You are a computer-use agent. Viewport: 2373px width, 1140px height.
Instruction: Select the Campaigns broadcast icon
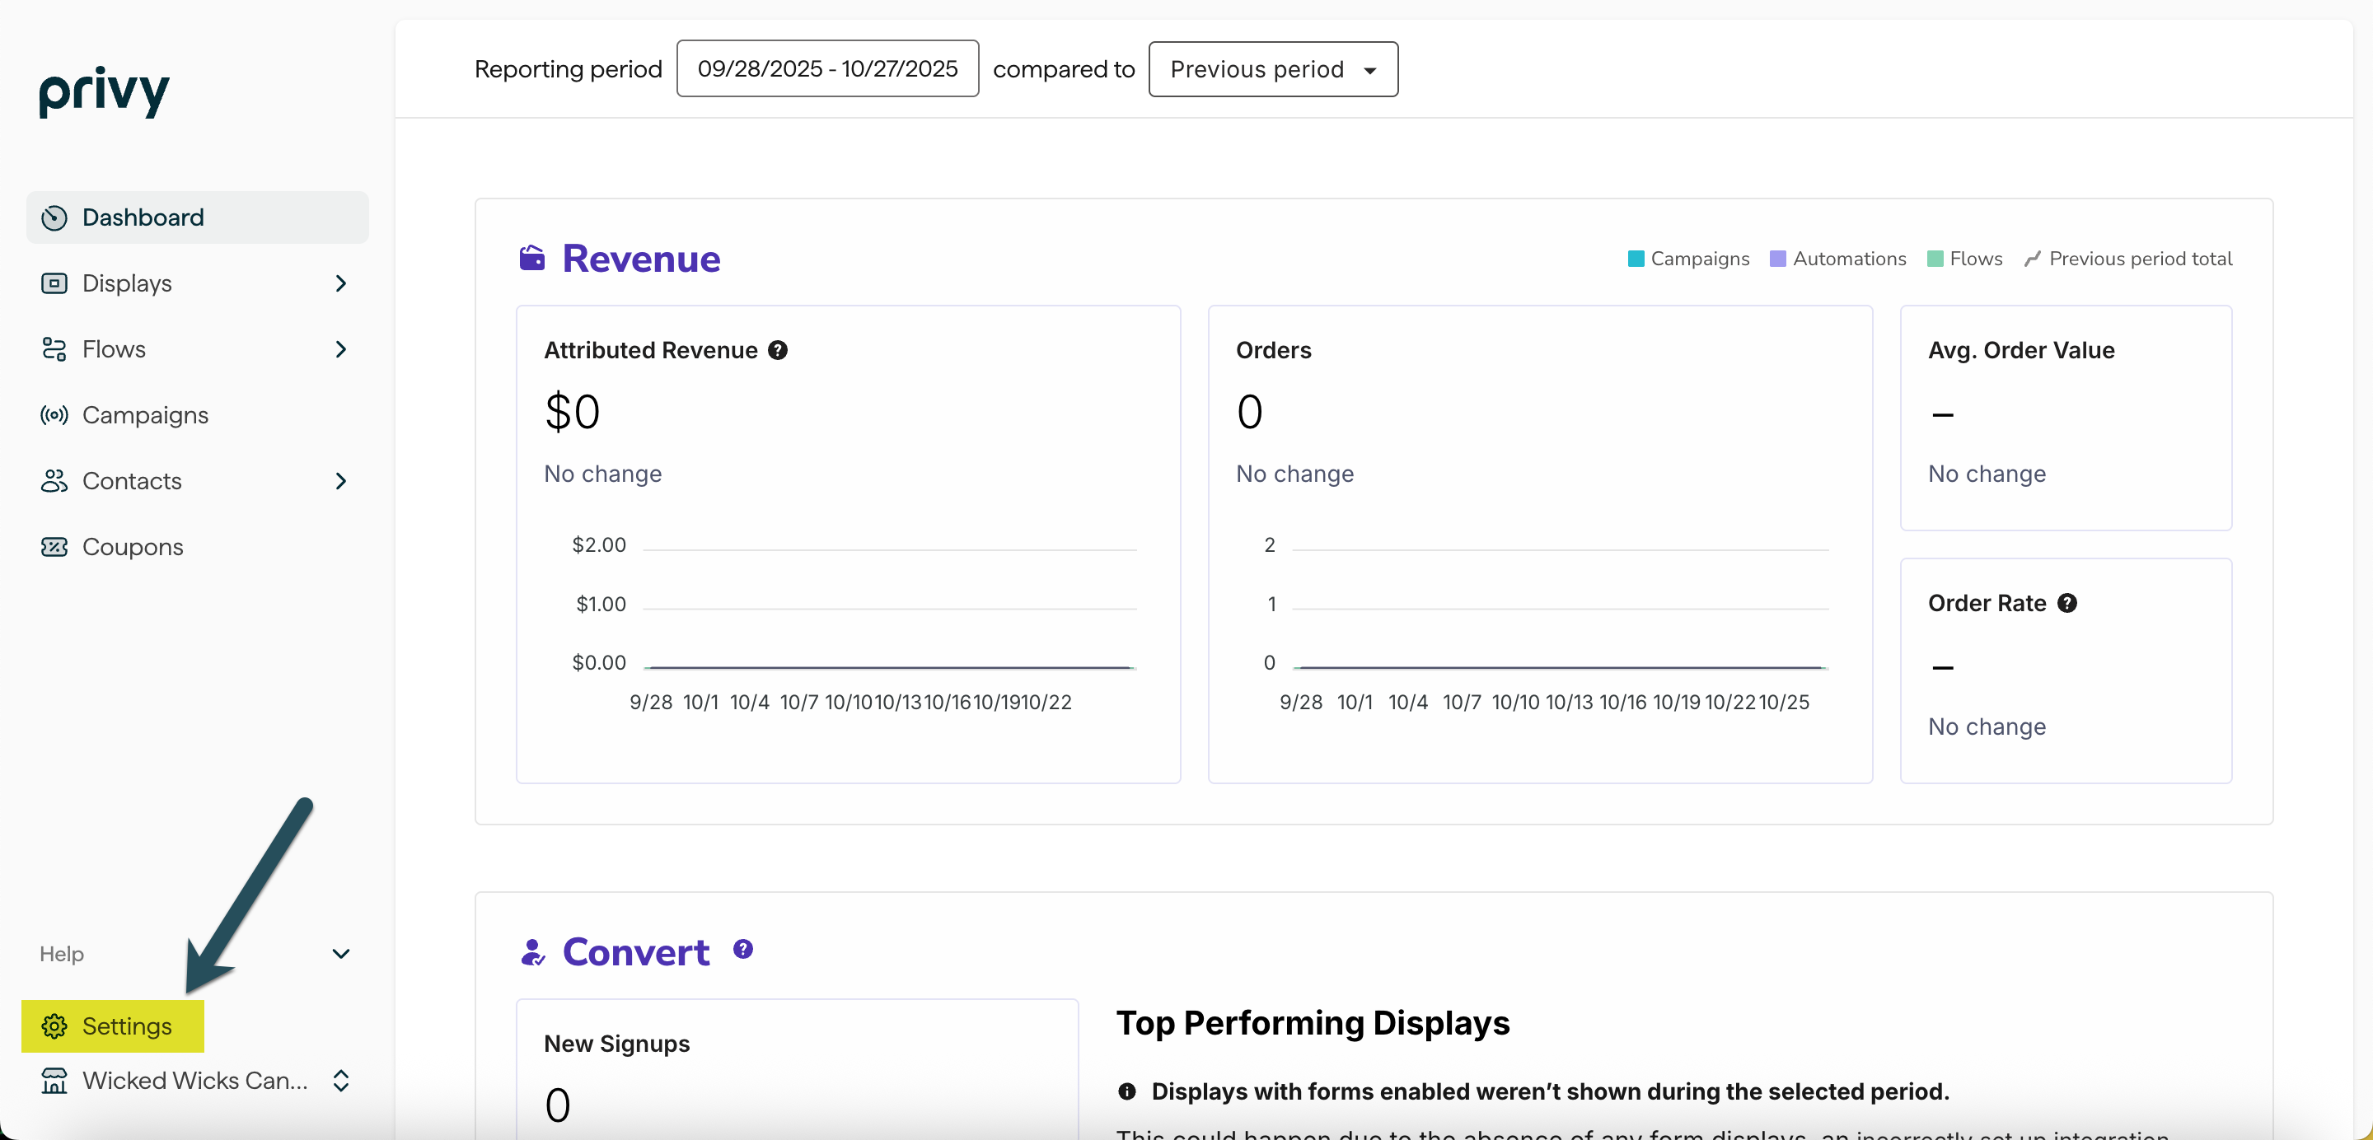[x=54, y=415]
